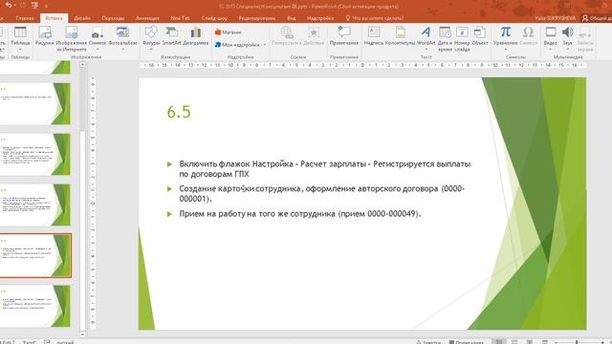Click the user account name in title bar

click(555, 18)
